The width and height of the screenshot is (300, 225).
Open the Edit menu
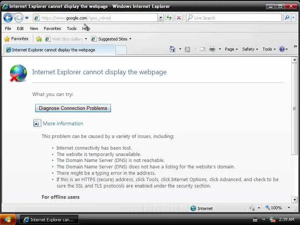click(20, 28)
